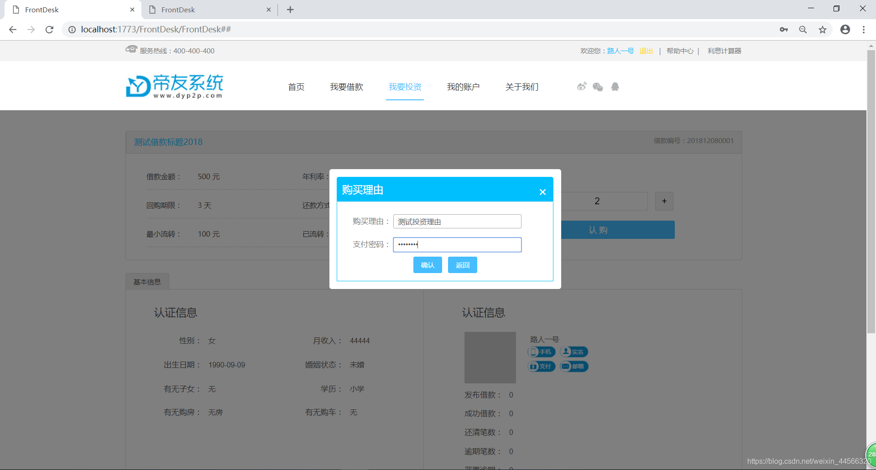Image resolution: width=876 pixels, height=470 pixels.
Task: Click the 帝友系统 logo
Action: [175, 86]
